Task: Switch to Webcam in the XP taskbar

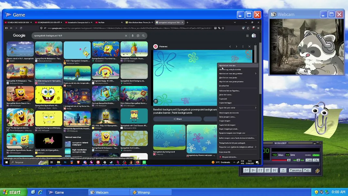Action: [110, 192]
